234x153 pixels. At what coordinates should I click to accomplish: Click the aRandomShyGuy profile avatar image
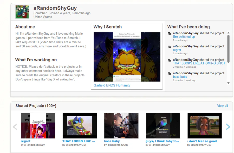(x=22, y=12)
